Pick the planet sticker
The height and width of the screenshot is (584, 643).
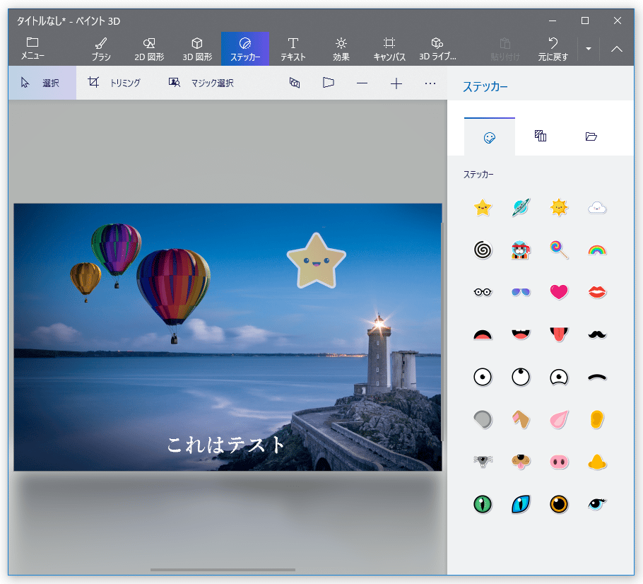pyautogui.click(x=521, y=208)
